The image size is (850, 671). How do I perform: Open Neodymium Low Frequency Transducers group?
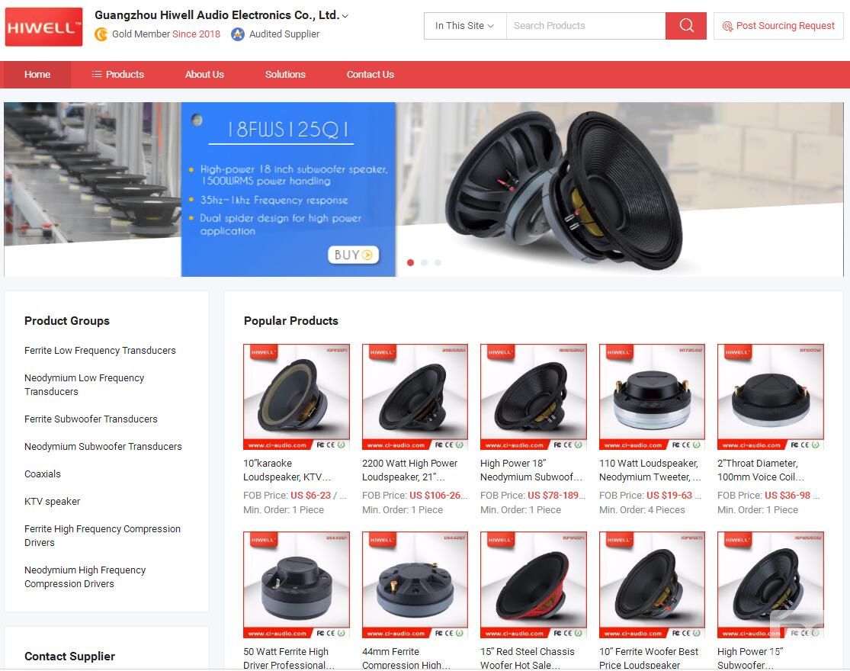point(84,385)
